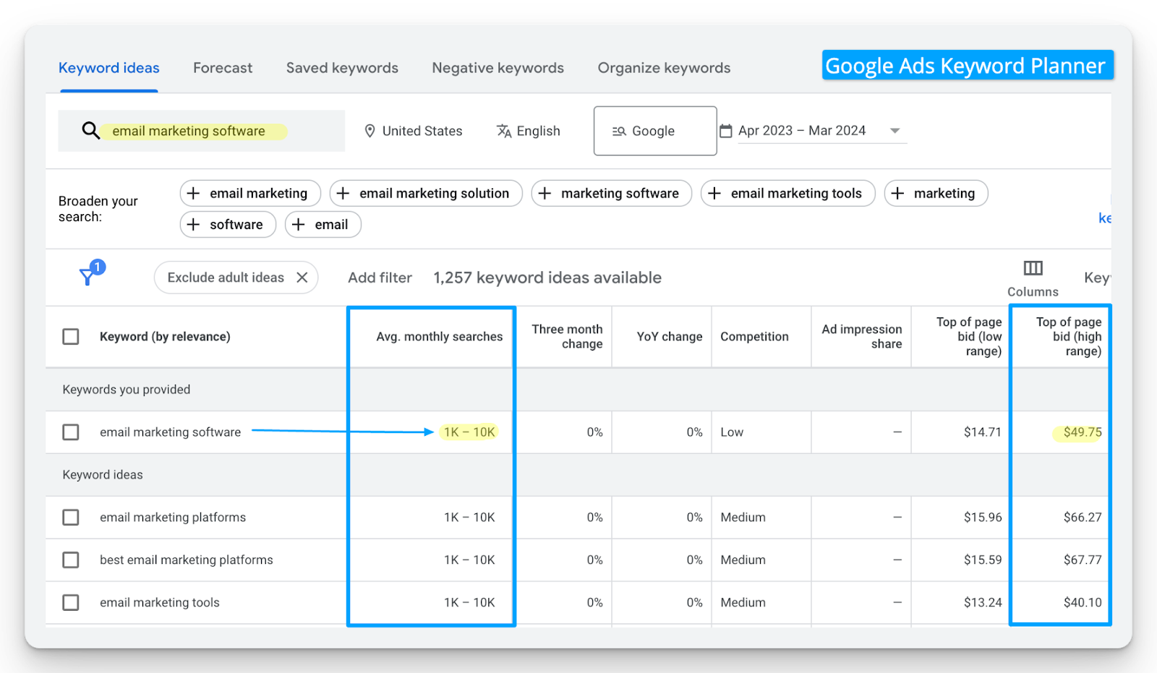The width and height of the screenshot is (1157, 673).
Task: Sort by Keyword (by relevance) header
Action: (165, 336)
